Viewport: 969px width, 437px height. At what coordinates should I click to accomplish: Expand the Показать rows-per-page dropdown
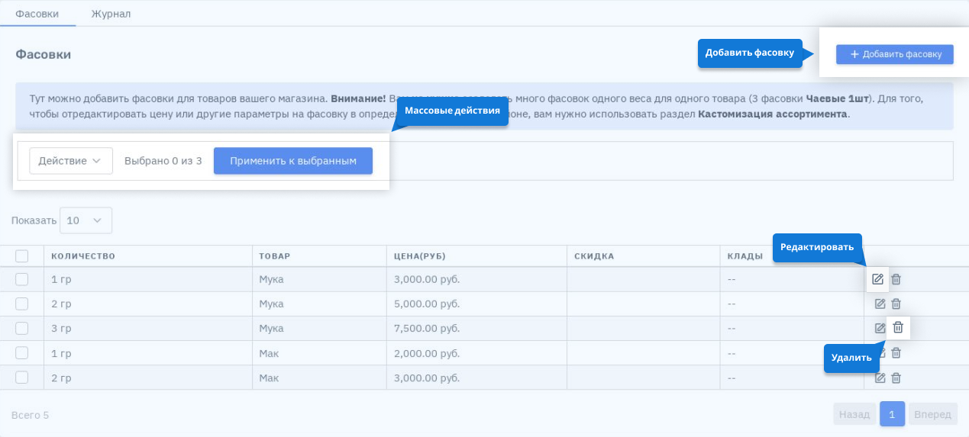(x=86, y=220)
